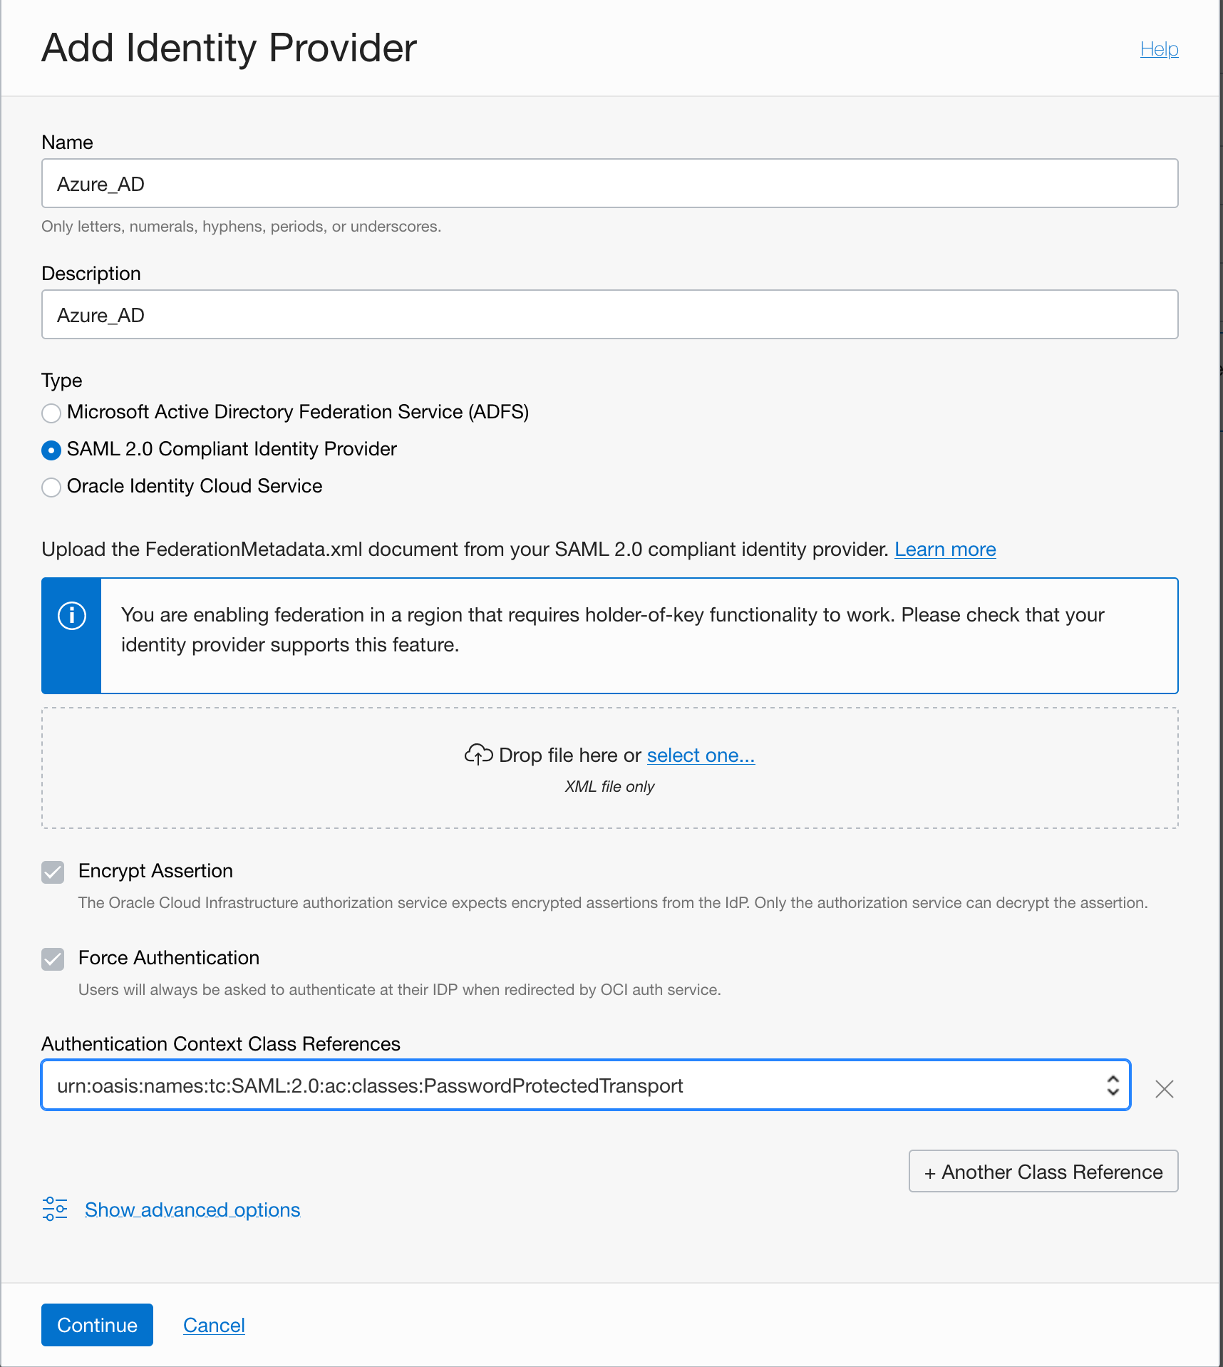Screen dimensions: 1223x1367
Task: Click Learn more about FederationMetadata.xml
Action: 944,550
